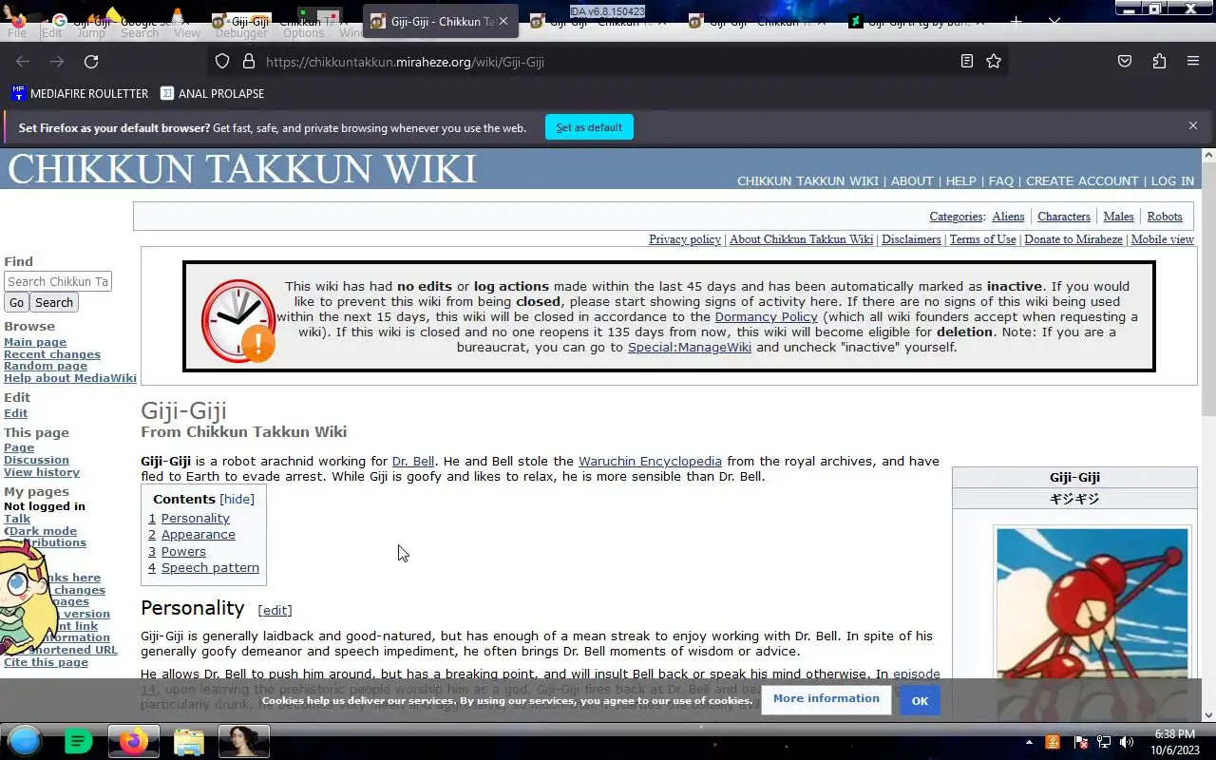
Task: Edit the Personality section
Action: coord(275,610)
